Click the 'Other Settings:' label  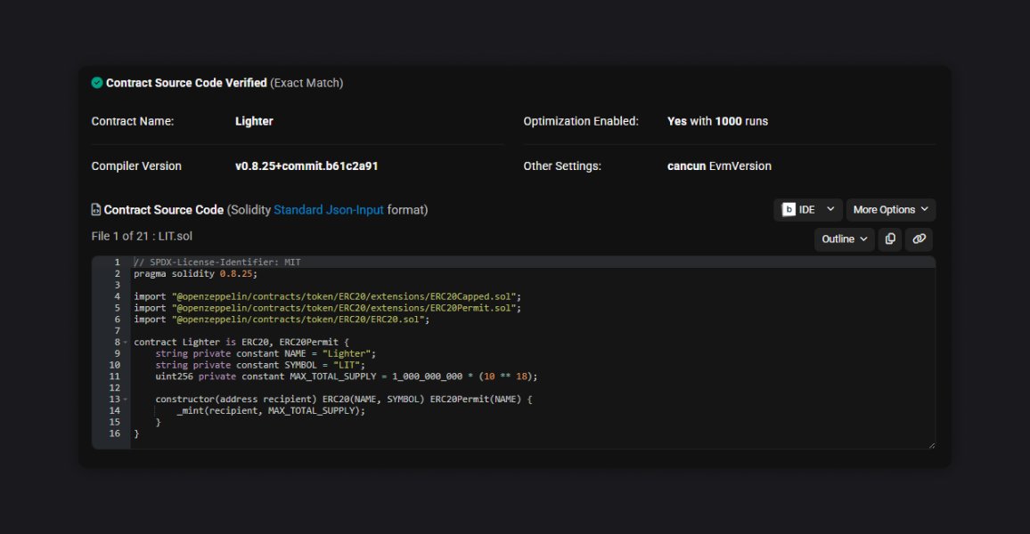[562, 166]
